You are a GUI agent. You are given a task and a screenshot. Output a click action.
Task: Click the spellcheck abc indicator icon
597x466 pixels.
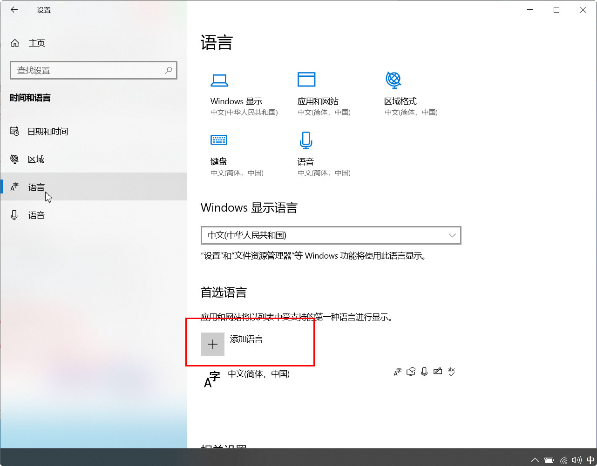[451, 371]
